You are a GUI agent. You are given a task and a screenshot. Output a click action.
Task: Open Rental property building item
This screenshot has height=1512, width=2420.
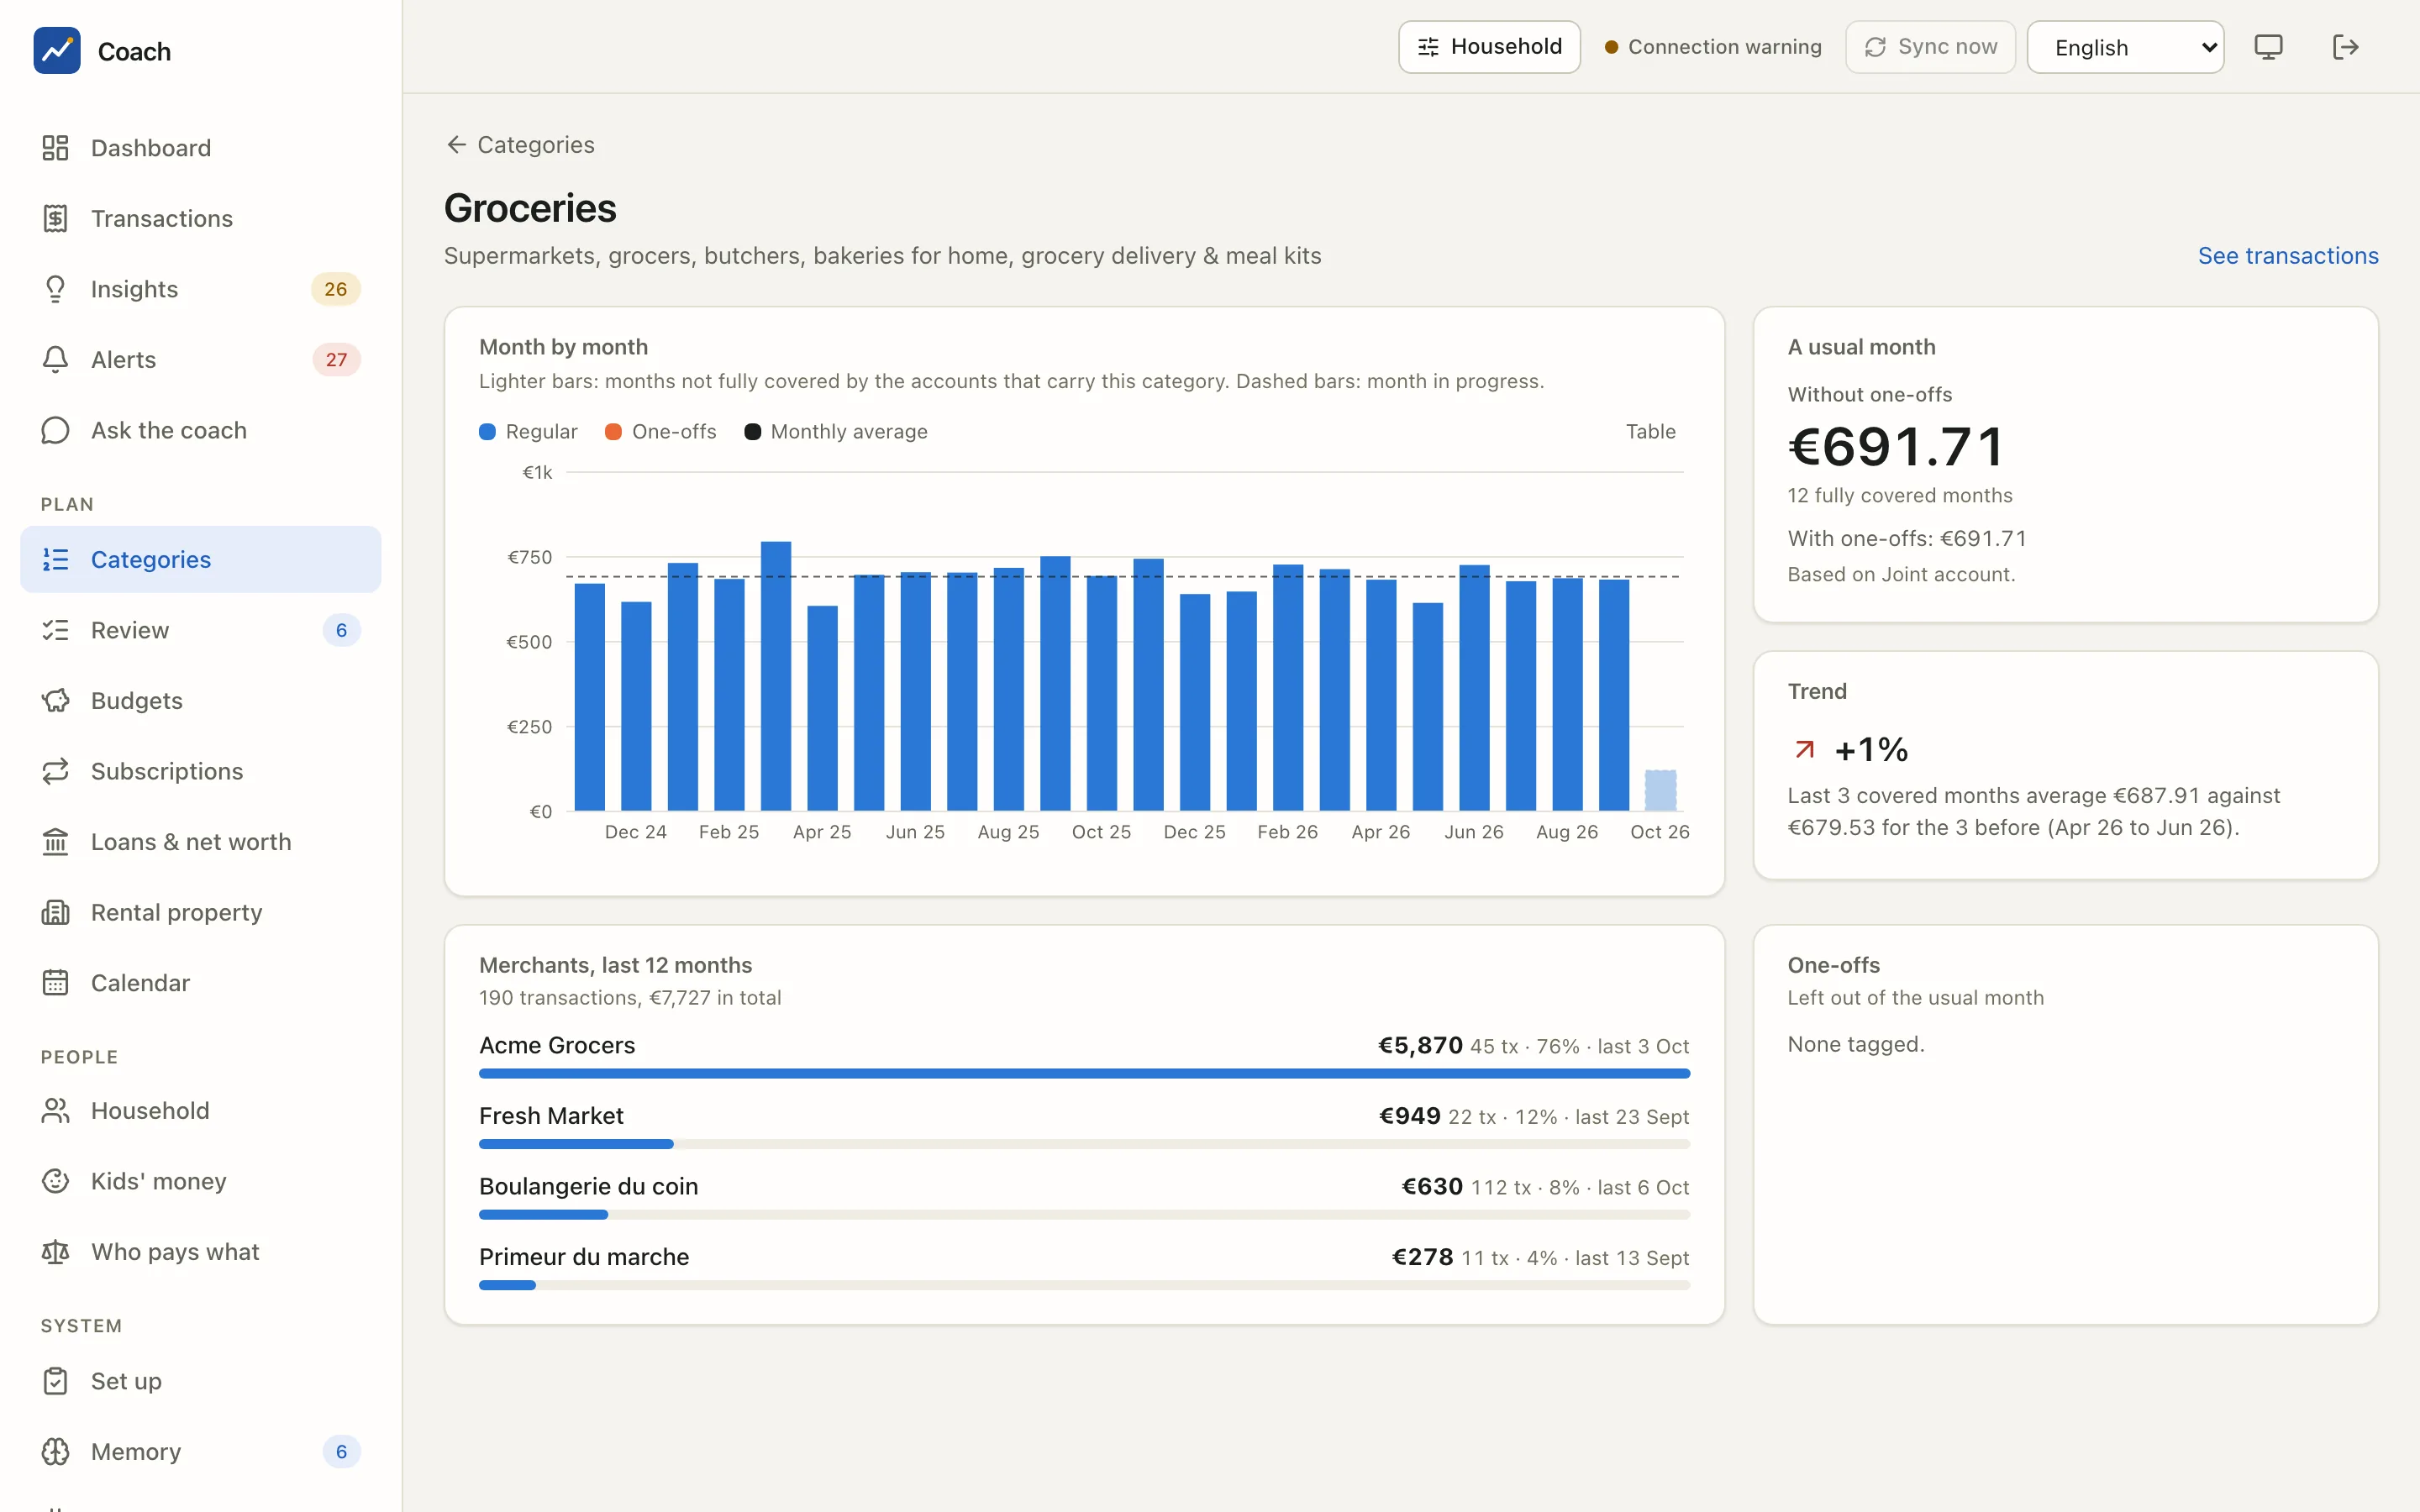(x=200, y=912)
